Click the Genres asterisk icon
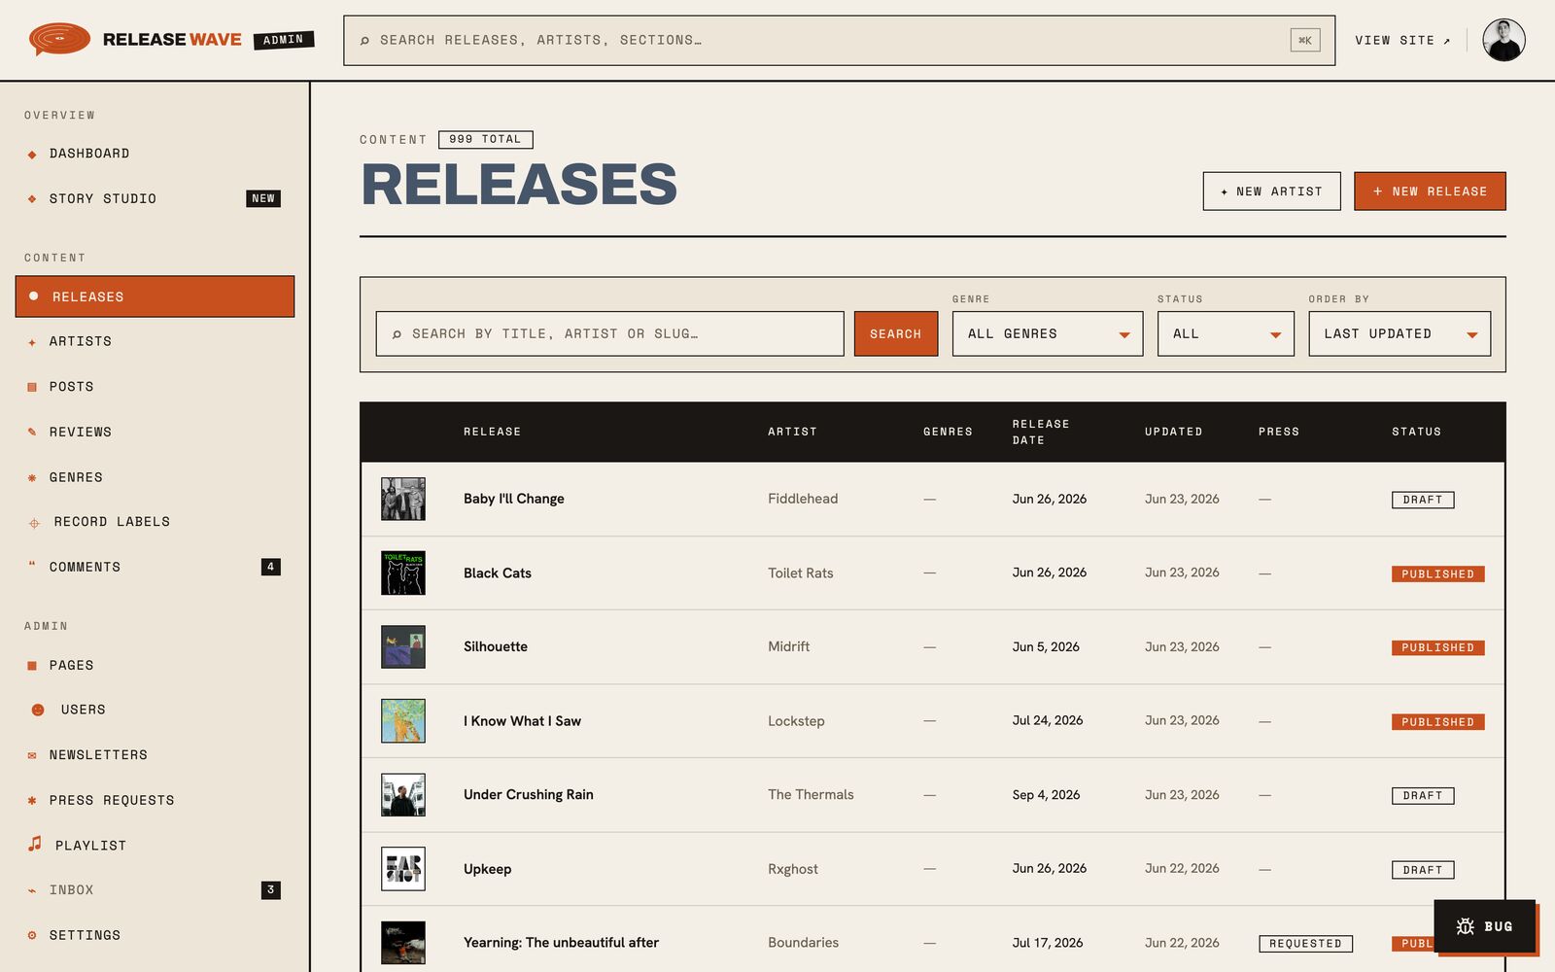Viewport: 1555px width, 972px height. click(x=32, y=477)
